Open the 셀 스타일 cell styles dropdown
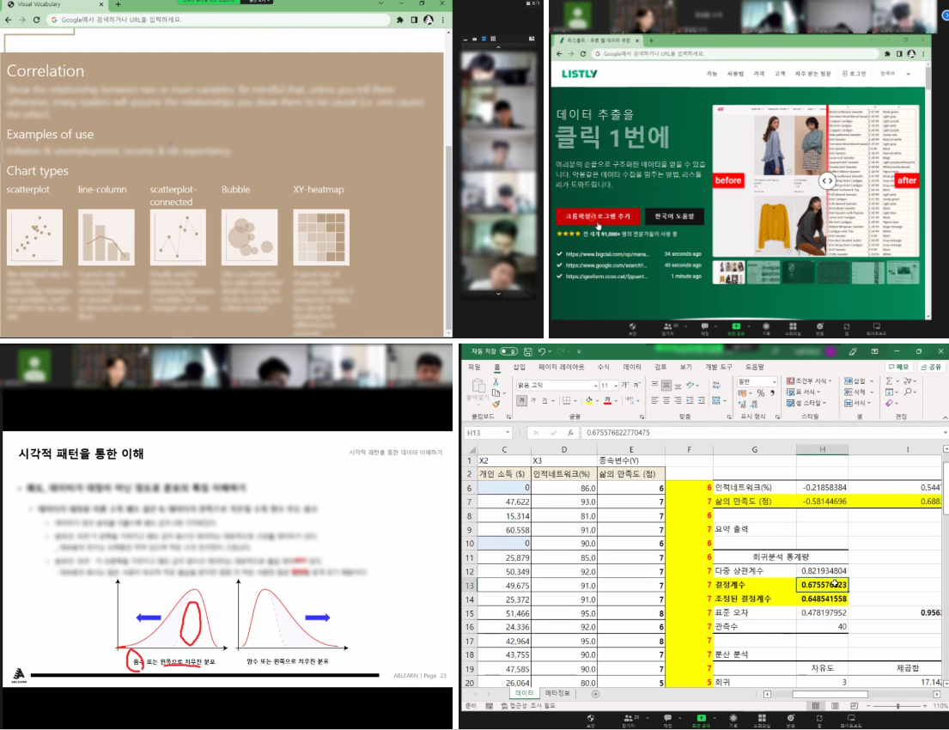949x730 pixels. (806, 403)
